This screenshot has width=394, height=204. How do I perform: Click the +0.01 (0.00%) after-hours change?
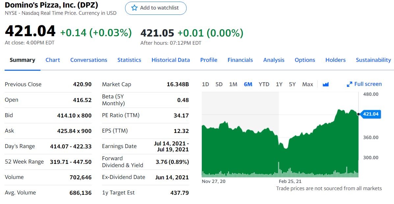pyautogui.click(x=211, y=33)
